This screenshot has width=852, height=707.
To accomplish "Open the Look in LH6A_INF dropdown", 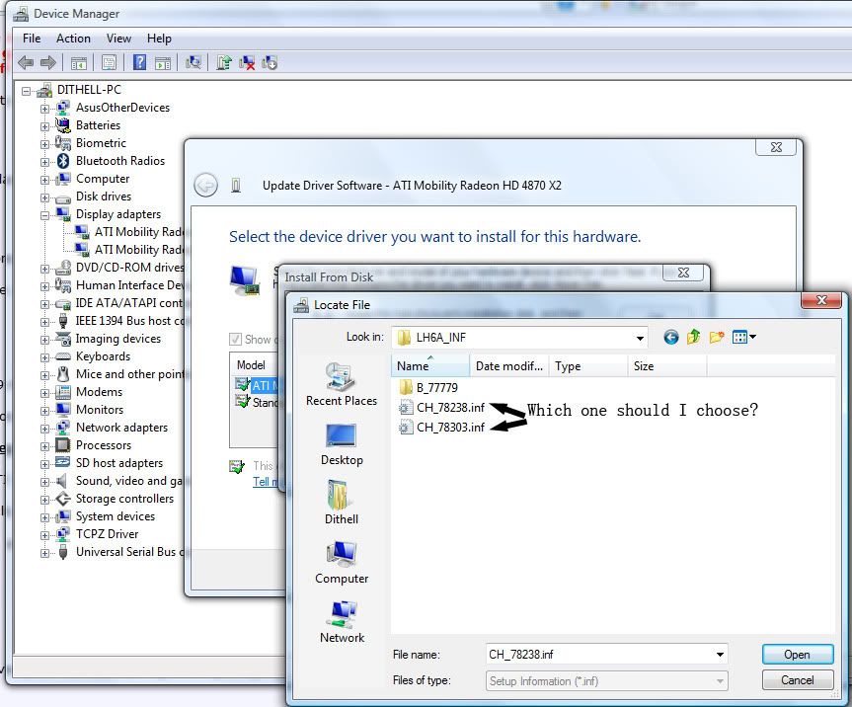I will pyautogui.click(x=640, y=338).
